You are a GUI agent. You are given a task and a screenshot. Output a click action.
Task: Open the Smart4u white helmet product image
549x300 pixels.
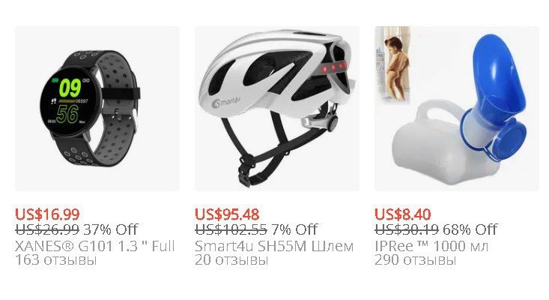(x=277, y=109)
